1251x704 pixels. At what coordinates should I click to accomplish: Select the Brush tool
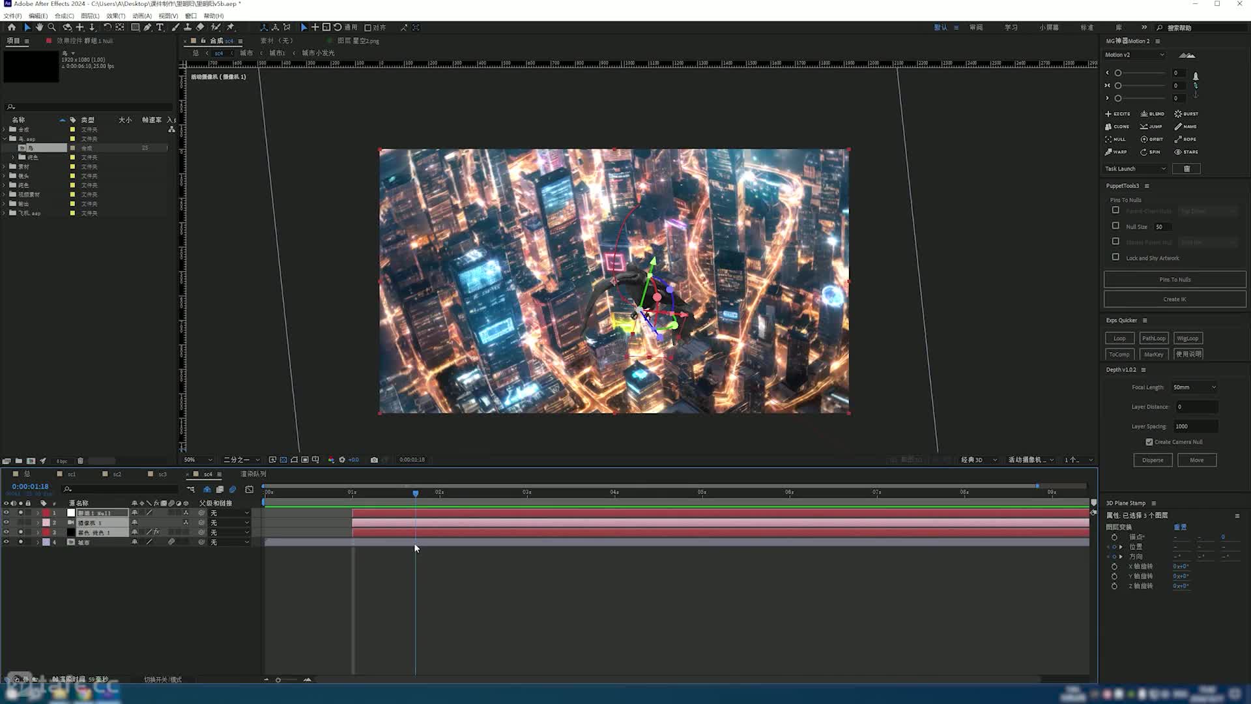(176, 27)
